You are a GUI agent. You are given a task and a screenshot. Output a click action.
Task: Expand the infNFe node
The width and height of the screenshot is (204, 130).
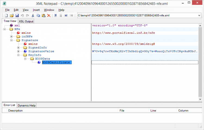[x=11, y=36]
